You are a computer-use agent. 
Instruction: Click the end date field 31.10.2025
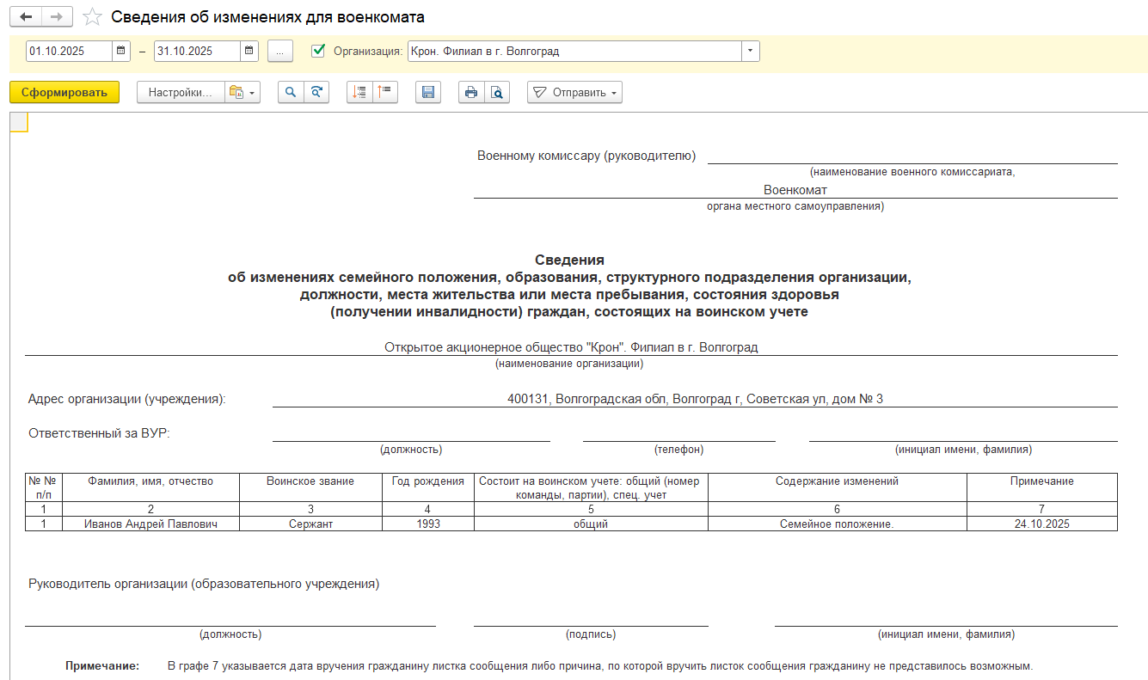tap(197, 52)
